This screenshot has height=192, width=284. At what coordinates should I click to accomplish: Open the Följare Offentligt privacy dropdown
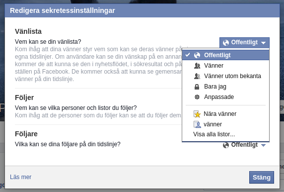pyautogui.click(x=244, y=145)
